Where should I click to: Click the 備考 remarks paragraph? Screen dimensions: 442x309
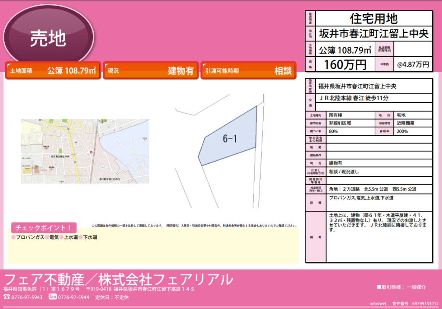378,223
